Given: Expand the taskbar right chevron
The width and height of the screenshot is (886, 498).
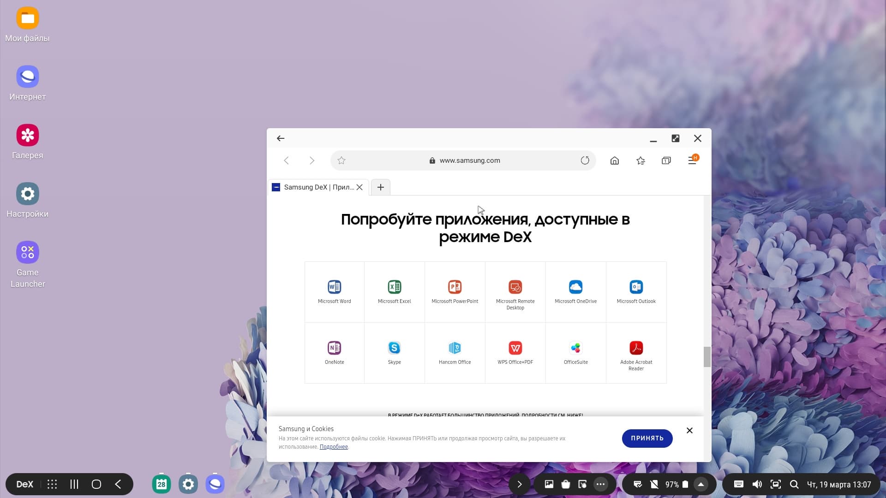Looking at the screenshot, I should point(519,484).
